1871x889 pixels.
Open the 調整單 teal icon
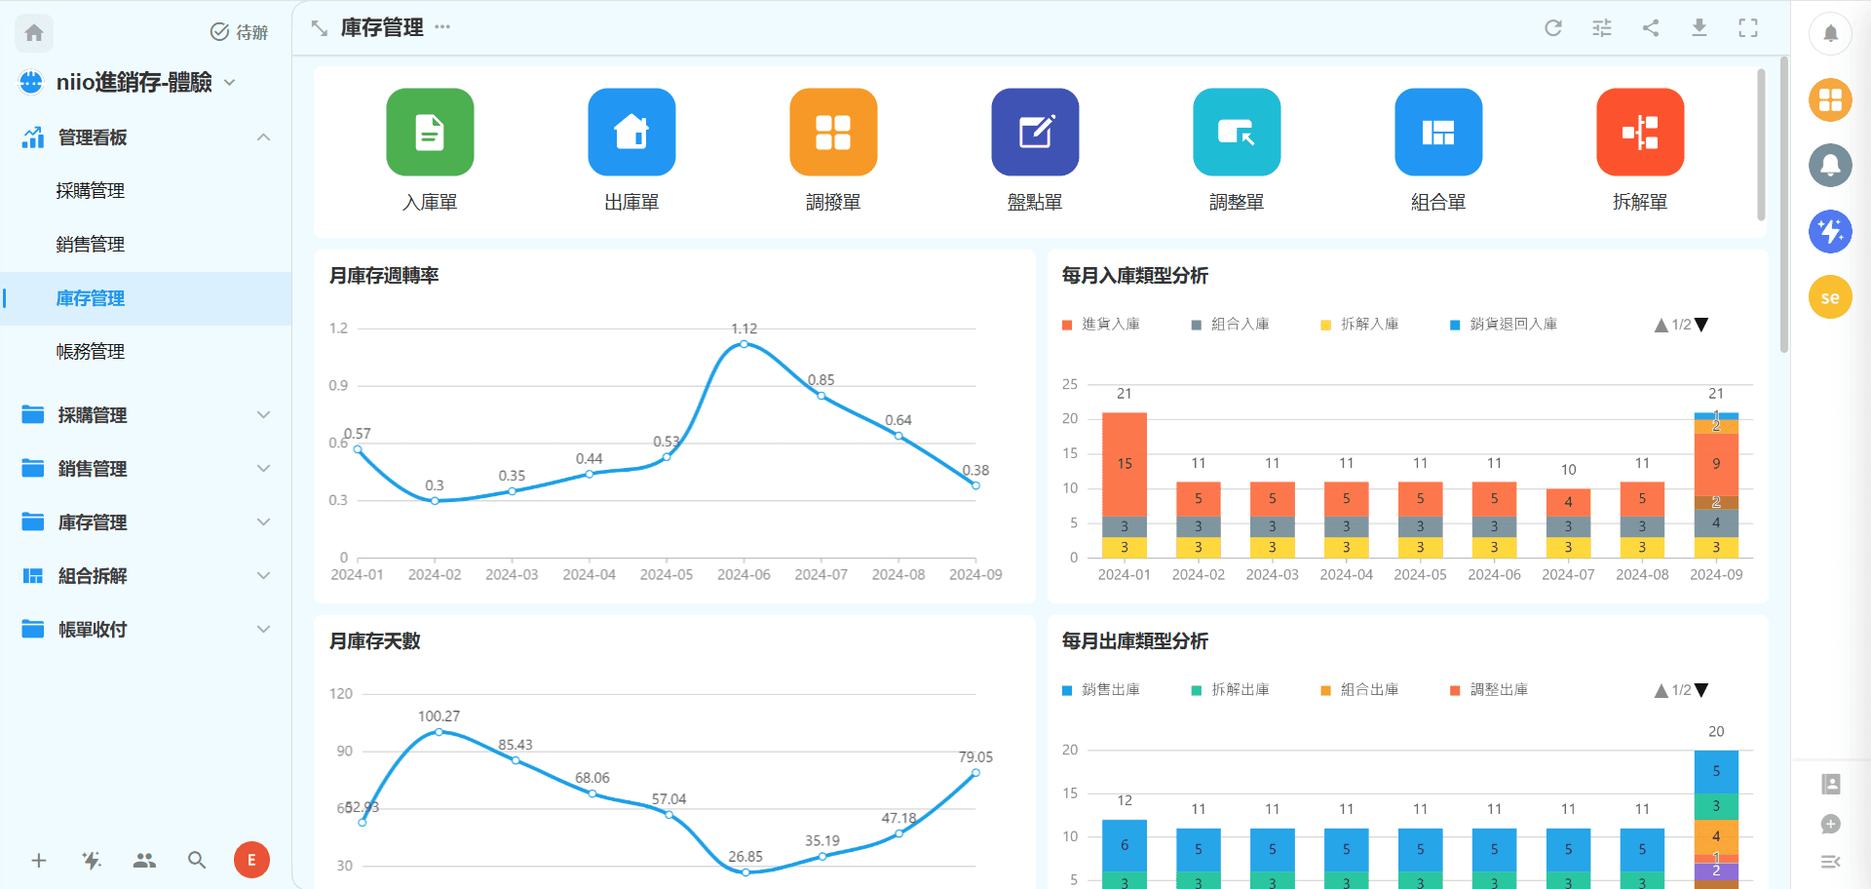pos(1237,133)
